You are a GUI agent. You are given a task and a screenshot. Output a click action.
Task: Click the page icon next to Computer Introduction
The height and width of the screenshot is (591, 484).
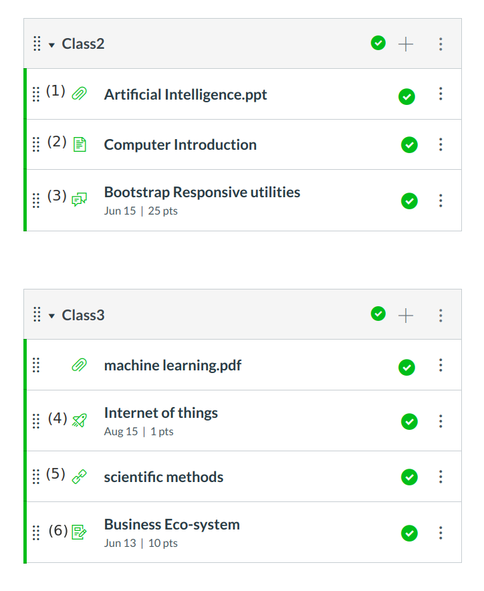pyautogui.click(x=79, y=144)
